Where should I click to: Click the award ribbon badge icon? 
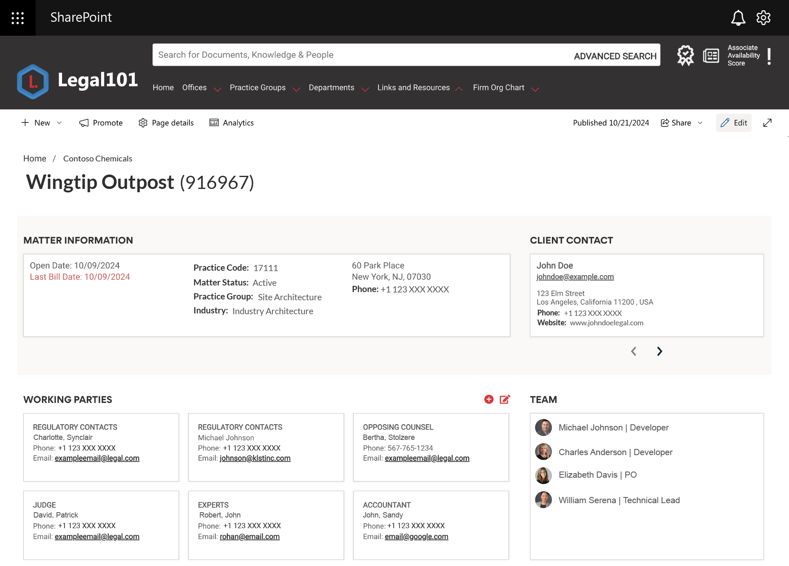pos(685,55)
